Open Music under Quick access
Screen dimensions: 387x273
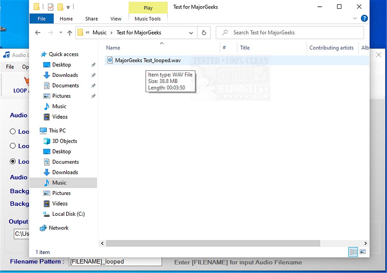[59, 106]
